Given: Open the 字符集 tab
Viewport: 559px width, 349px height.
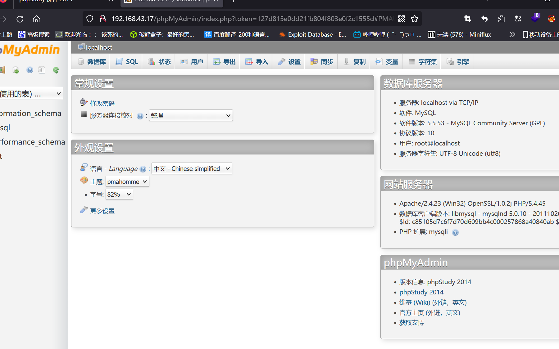Looking at the screenshot, I should click(x=423, y=62).
